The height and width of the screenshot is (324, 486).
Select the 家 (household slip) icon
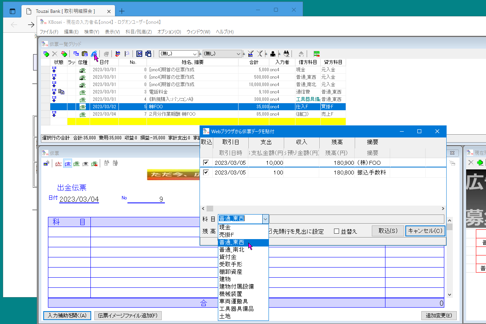tap(85, 164)
